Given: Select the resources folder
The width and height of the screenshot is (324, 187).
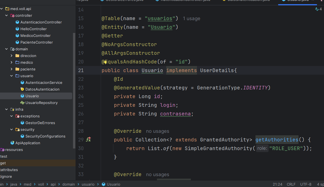Looking at the screenshot, I should 14,150.
